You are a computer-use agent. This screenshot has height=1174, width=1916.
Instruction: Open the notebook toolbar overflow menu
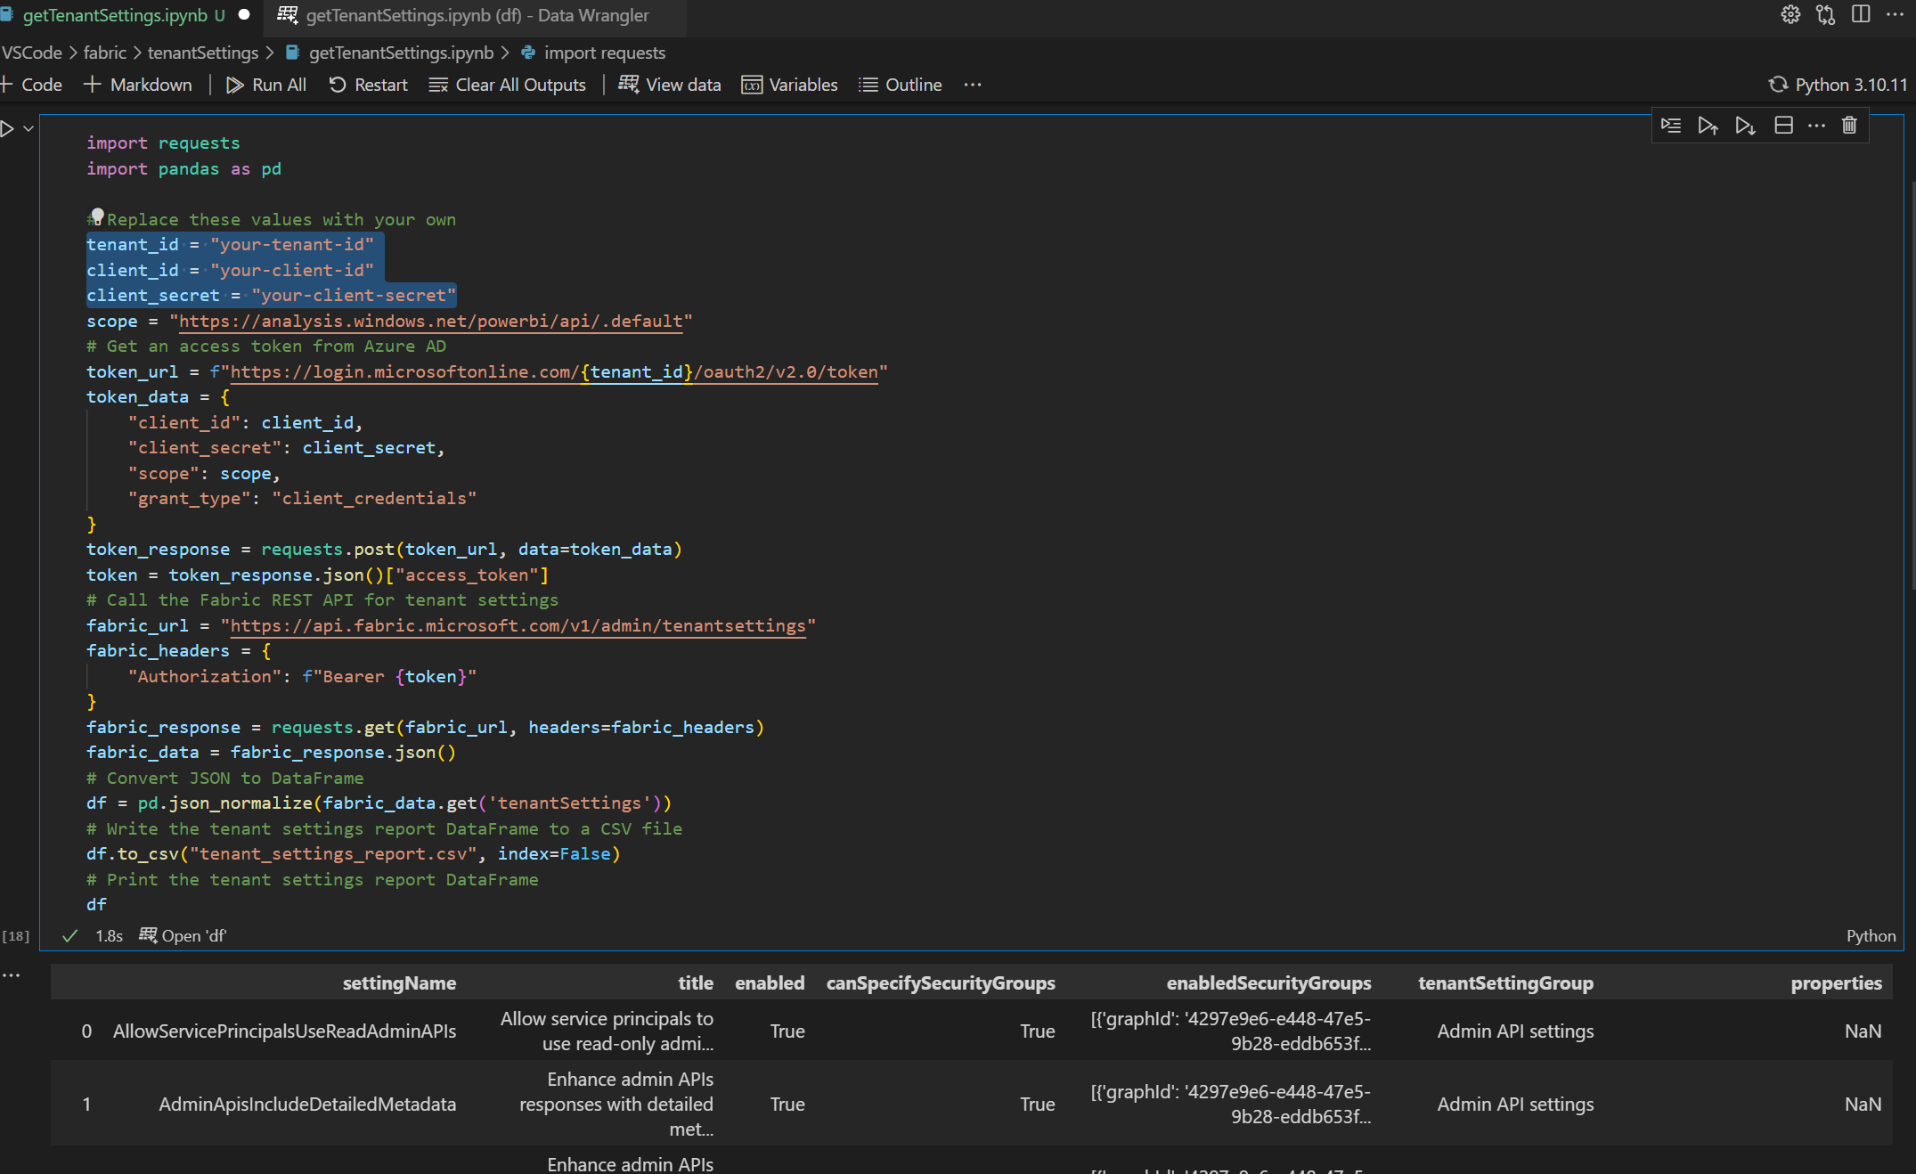(973, 85)
